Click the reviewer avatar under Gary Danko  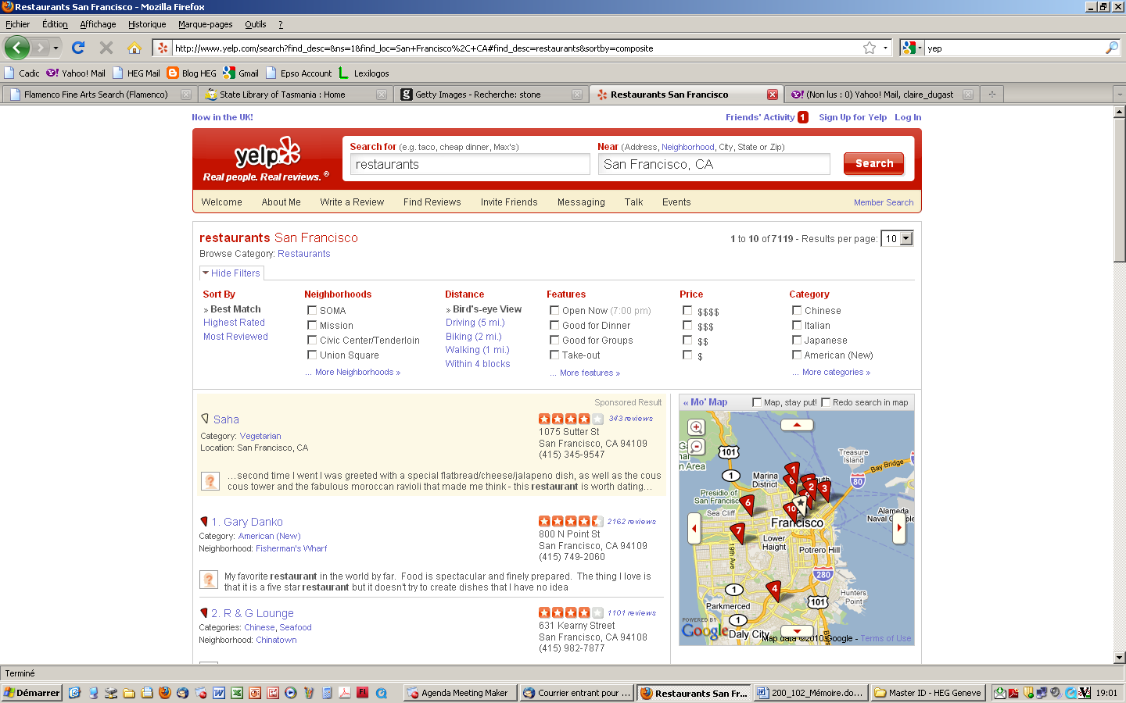209,580
